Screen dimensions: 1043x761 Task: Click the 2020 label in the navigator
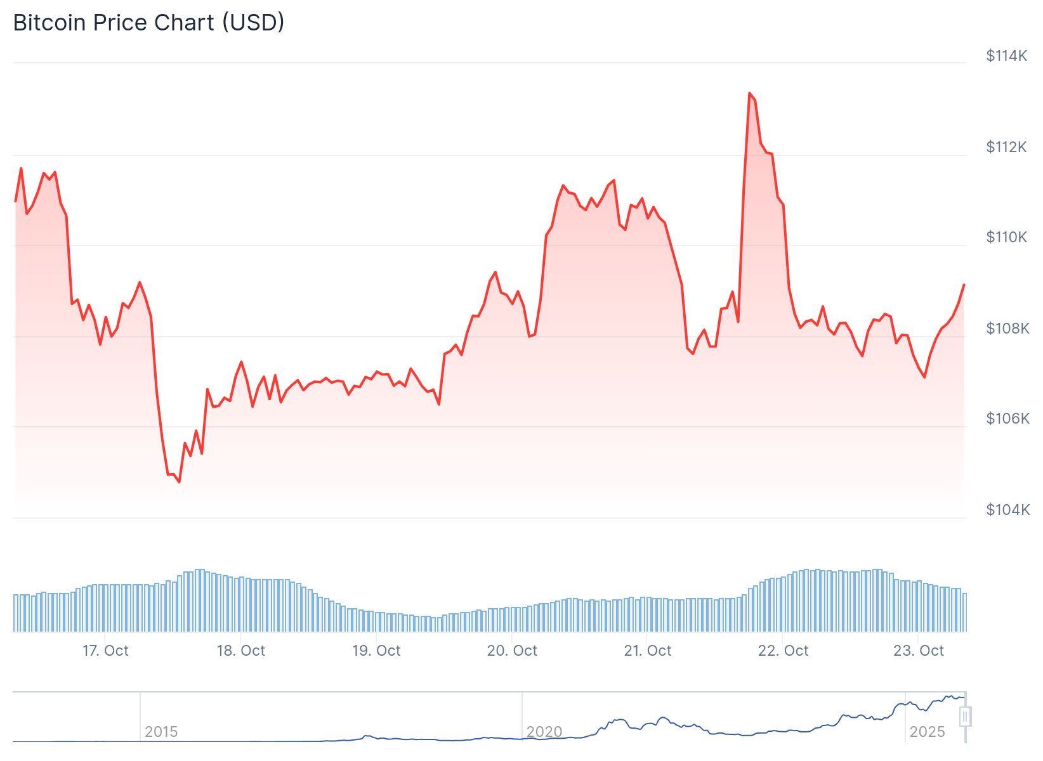[544, 732]
